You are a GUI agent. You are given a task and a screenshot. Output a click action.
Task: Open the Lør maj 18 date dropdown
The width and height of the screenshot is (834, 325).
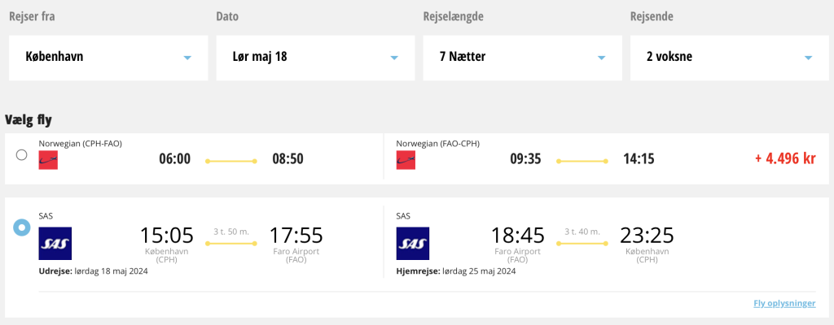coord(315,58)
